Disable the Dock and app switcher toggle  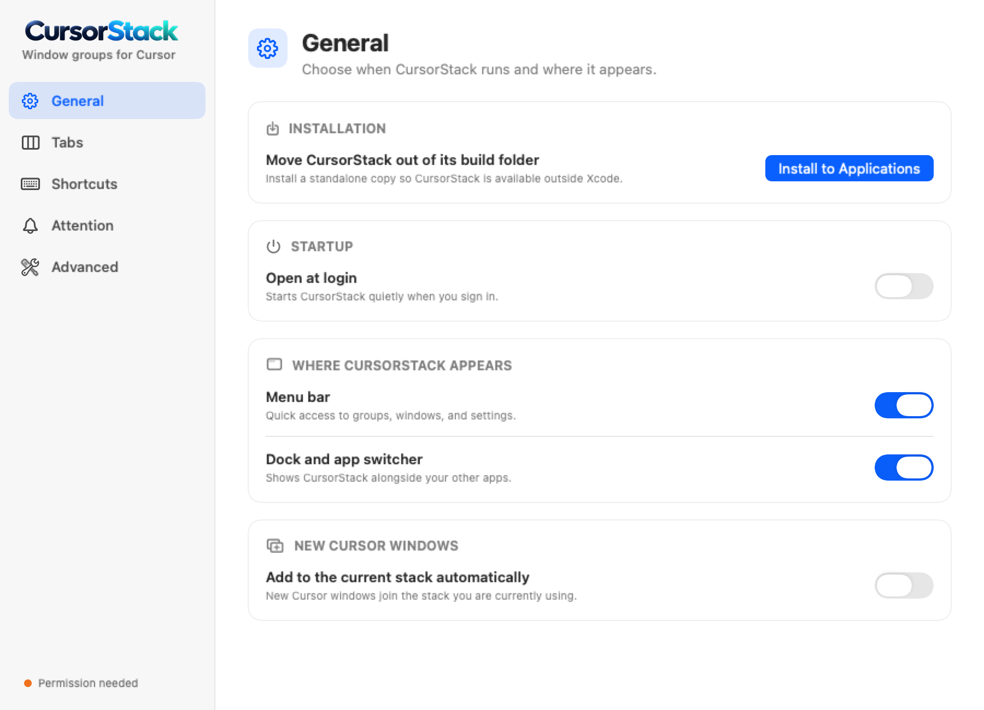(904, 468)
